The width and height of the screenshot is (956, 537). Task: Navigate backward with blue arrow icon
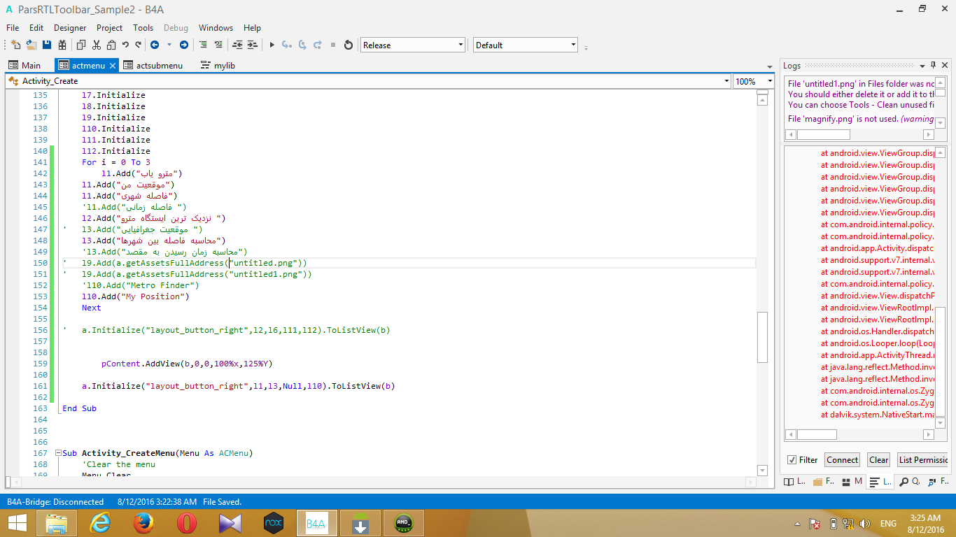[x=155, y=45]
